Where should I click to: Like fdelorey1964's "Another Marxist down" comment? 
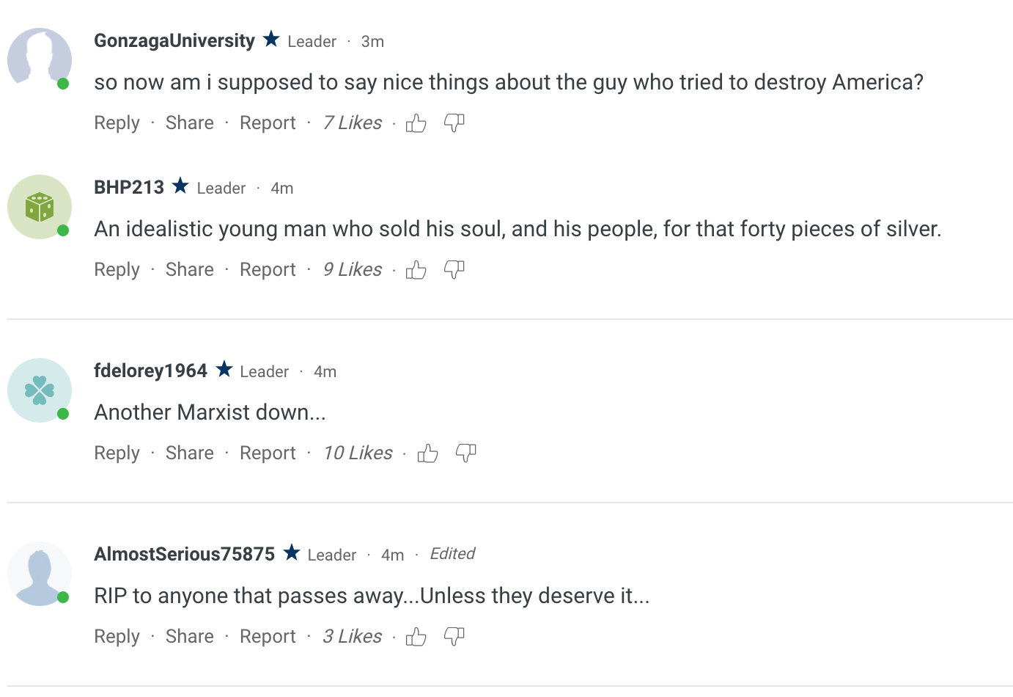point(427,453)
